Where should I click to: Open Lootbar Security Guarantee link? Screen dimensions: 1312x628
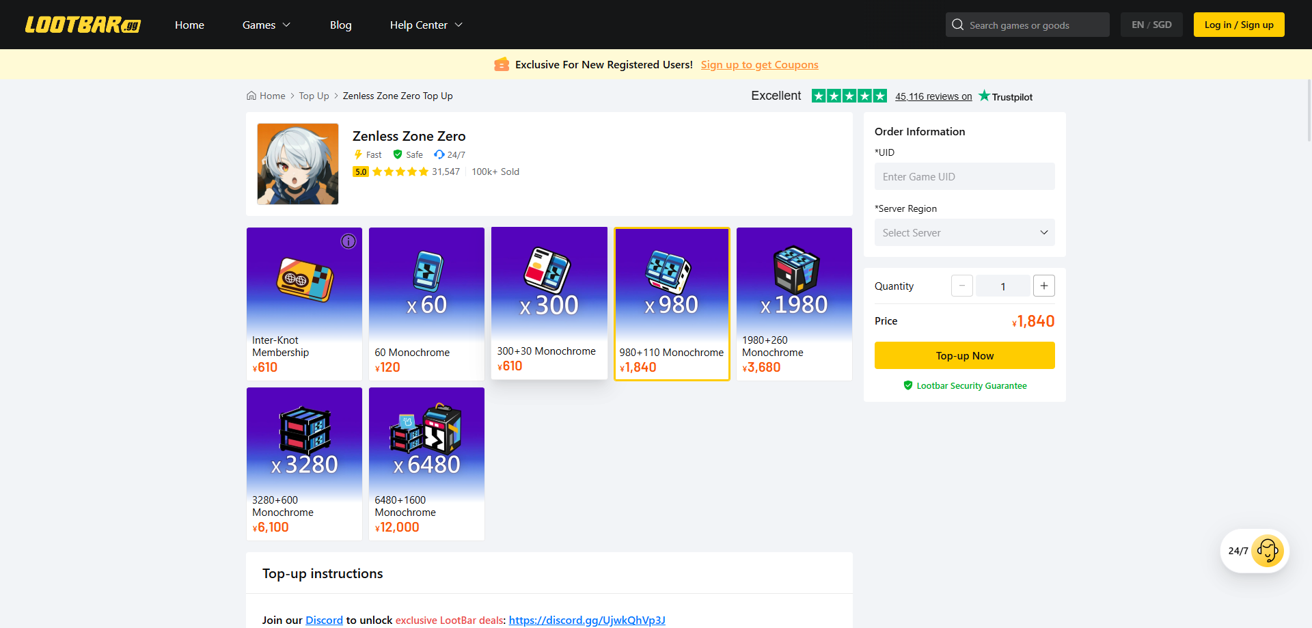click(964, 385)
